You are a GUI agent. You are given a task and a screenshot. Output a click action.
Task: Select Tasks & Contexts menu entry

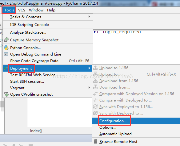48,17
